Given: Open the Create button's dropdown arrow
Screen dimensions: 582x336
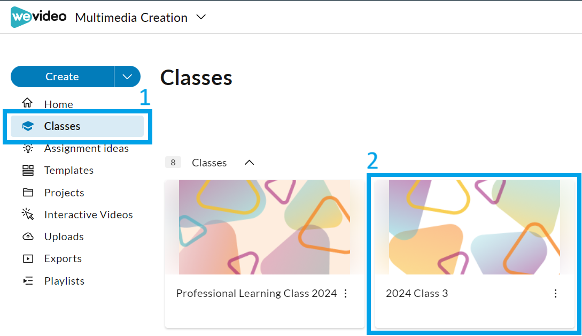Looking at the screenshot, I should (x=127, y=77).
